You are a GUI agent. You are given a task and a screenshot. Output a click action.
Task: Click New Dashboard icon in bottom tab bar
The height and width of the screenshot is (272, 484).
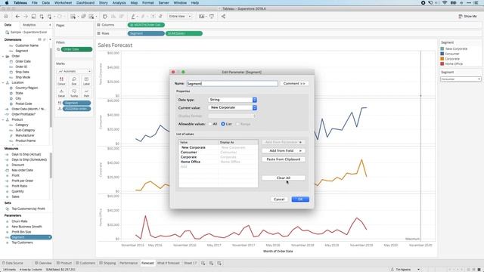[x=211, y=263]
